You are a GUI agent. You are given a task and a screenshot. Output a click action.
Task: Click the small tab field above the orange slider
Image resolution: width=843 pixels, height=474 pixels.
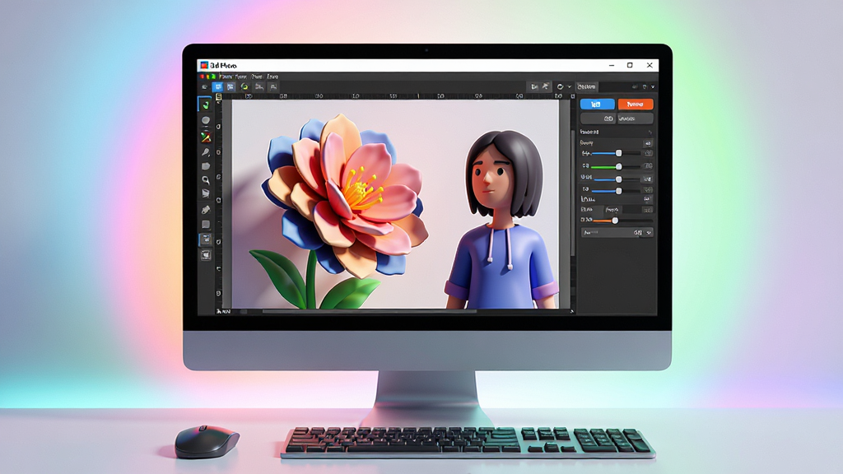pos(612,210)
